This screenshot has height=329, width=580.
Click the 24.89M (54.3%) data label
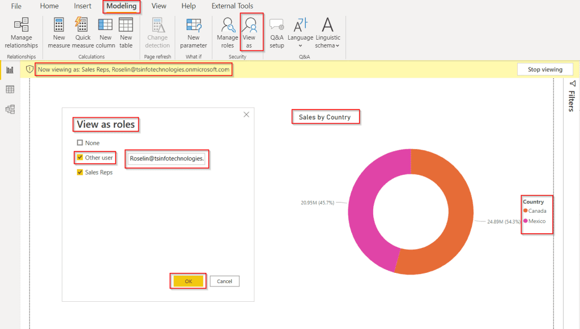coord(504,222)
